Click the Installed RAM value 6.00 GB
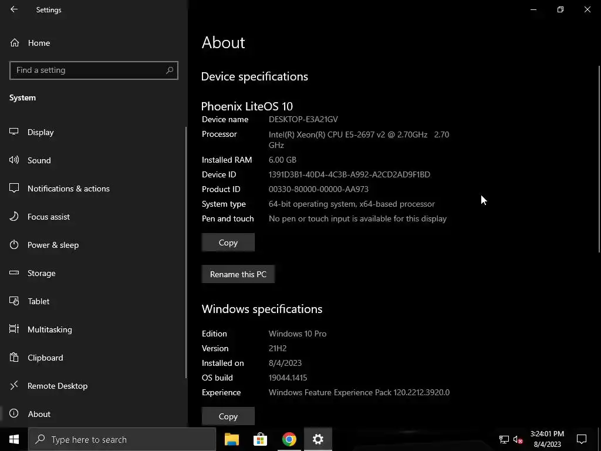This screenshot has width=601, height=451. click(x=282, y=160)
